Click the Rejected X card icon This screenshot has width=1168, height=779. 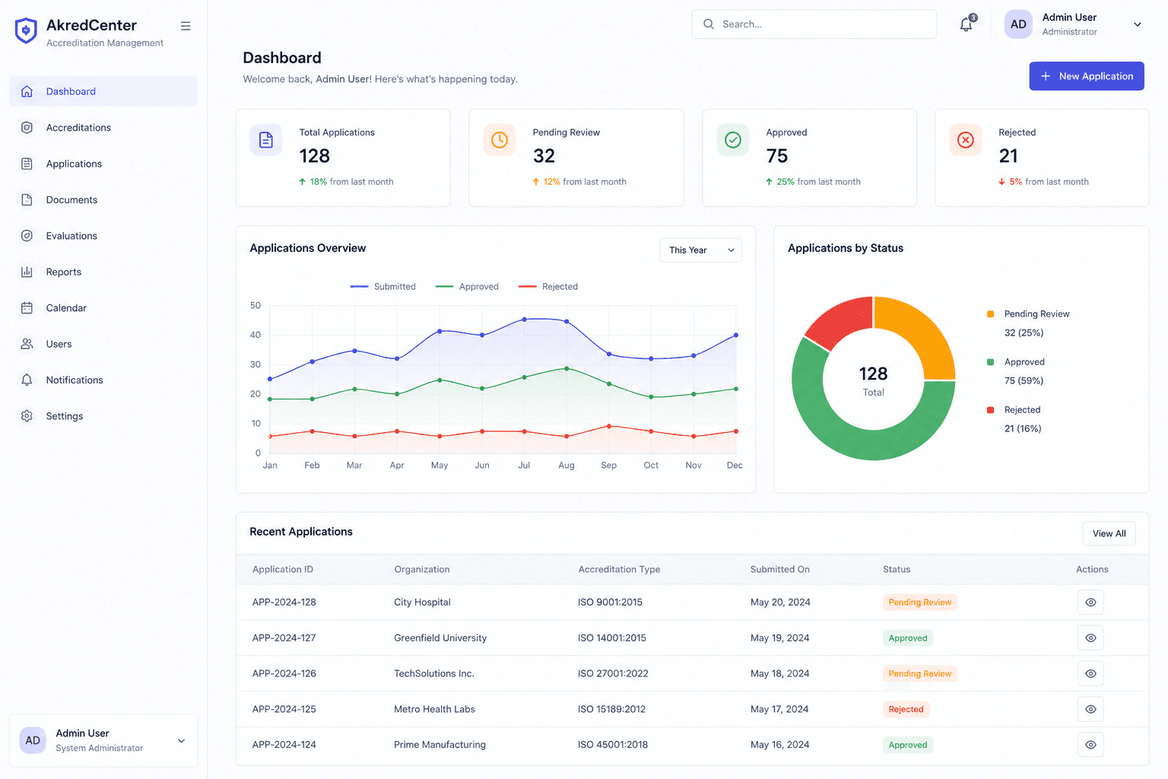pos(966,140)
